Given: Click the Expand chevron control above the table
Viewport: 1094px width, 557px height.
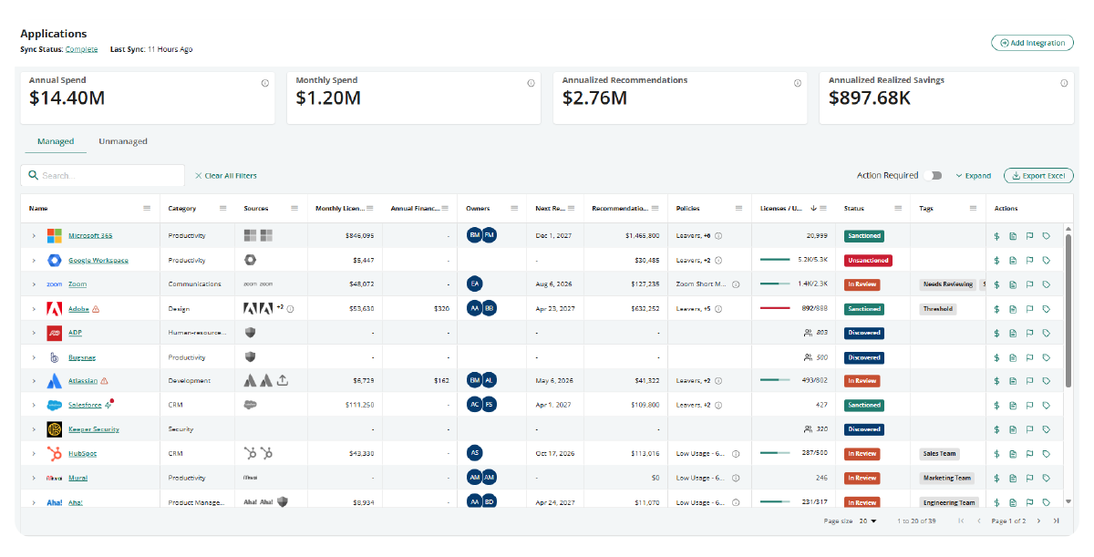Looking at the screenshot, I should 973,176.
